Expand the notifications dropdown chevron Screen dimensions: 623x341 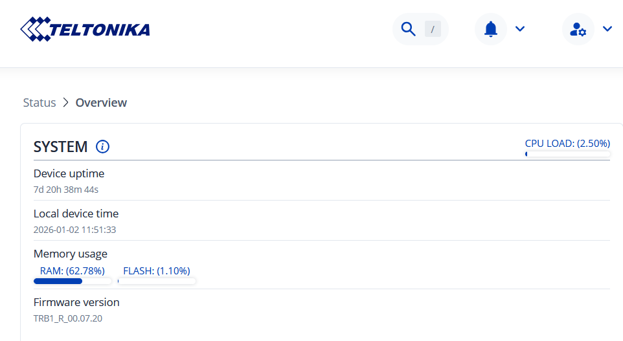[x=519, y=29]
